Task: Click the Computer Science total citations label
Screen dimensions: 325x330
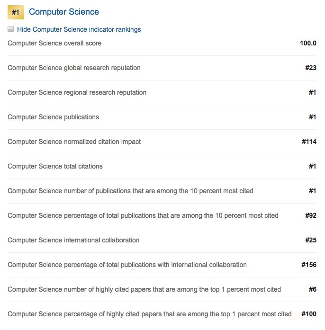Action: tap(55, 166)
